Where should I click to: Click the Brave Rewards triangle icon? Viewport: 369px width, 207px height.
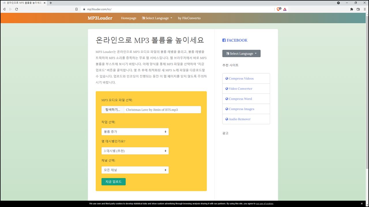coord(285,9)
